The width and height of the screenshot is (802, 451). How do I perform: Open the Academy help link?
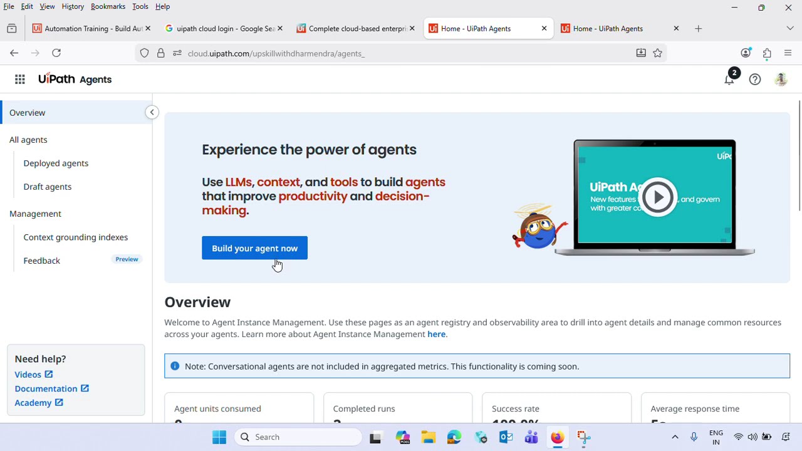[38, 403]
